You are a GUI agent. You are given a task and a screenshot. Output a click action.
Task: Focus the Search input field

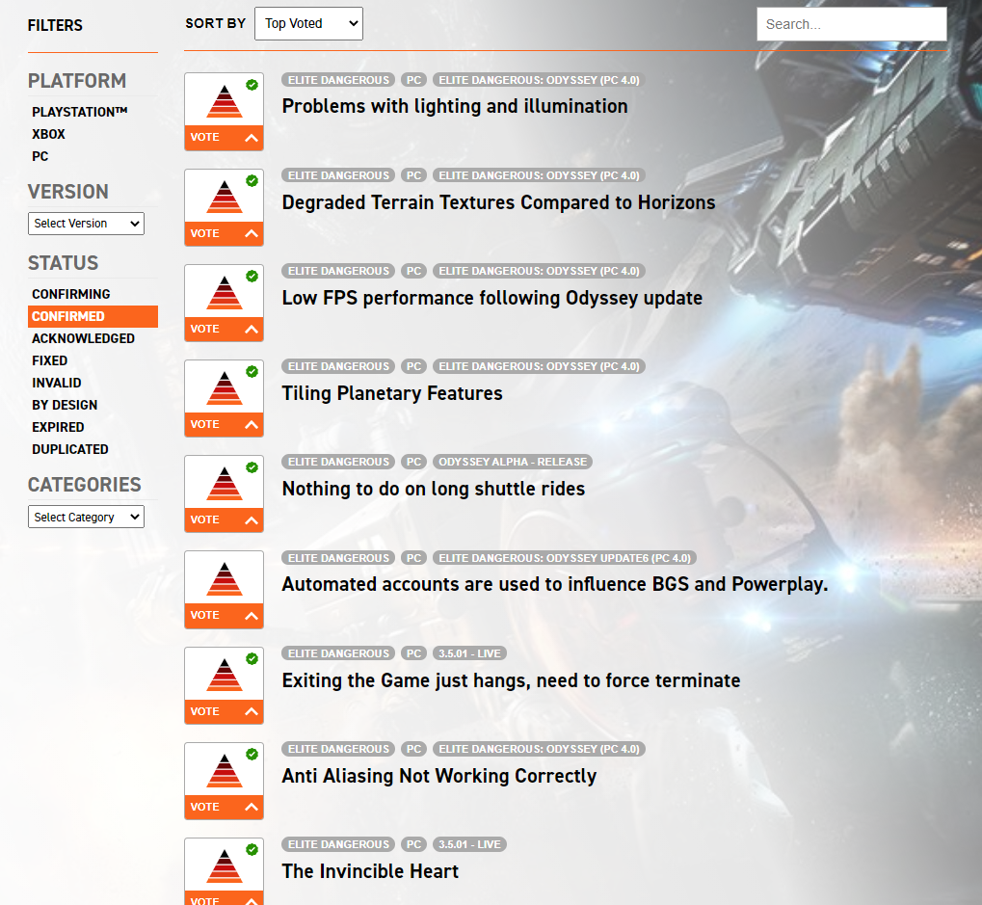852,24
